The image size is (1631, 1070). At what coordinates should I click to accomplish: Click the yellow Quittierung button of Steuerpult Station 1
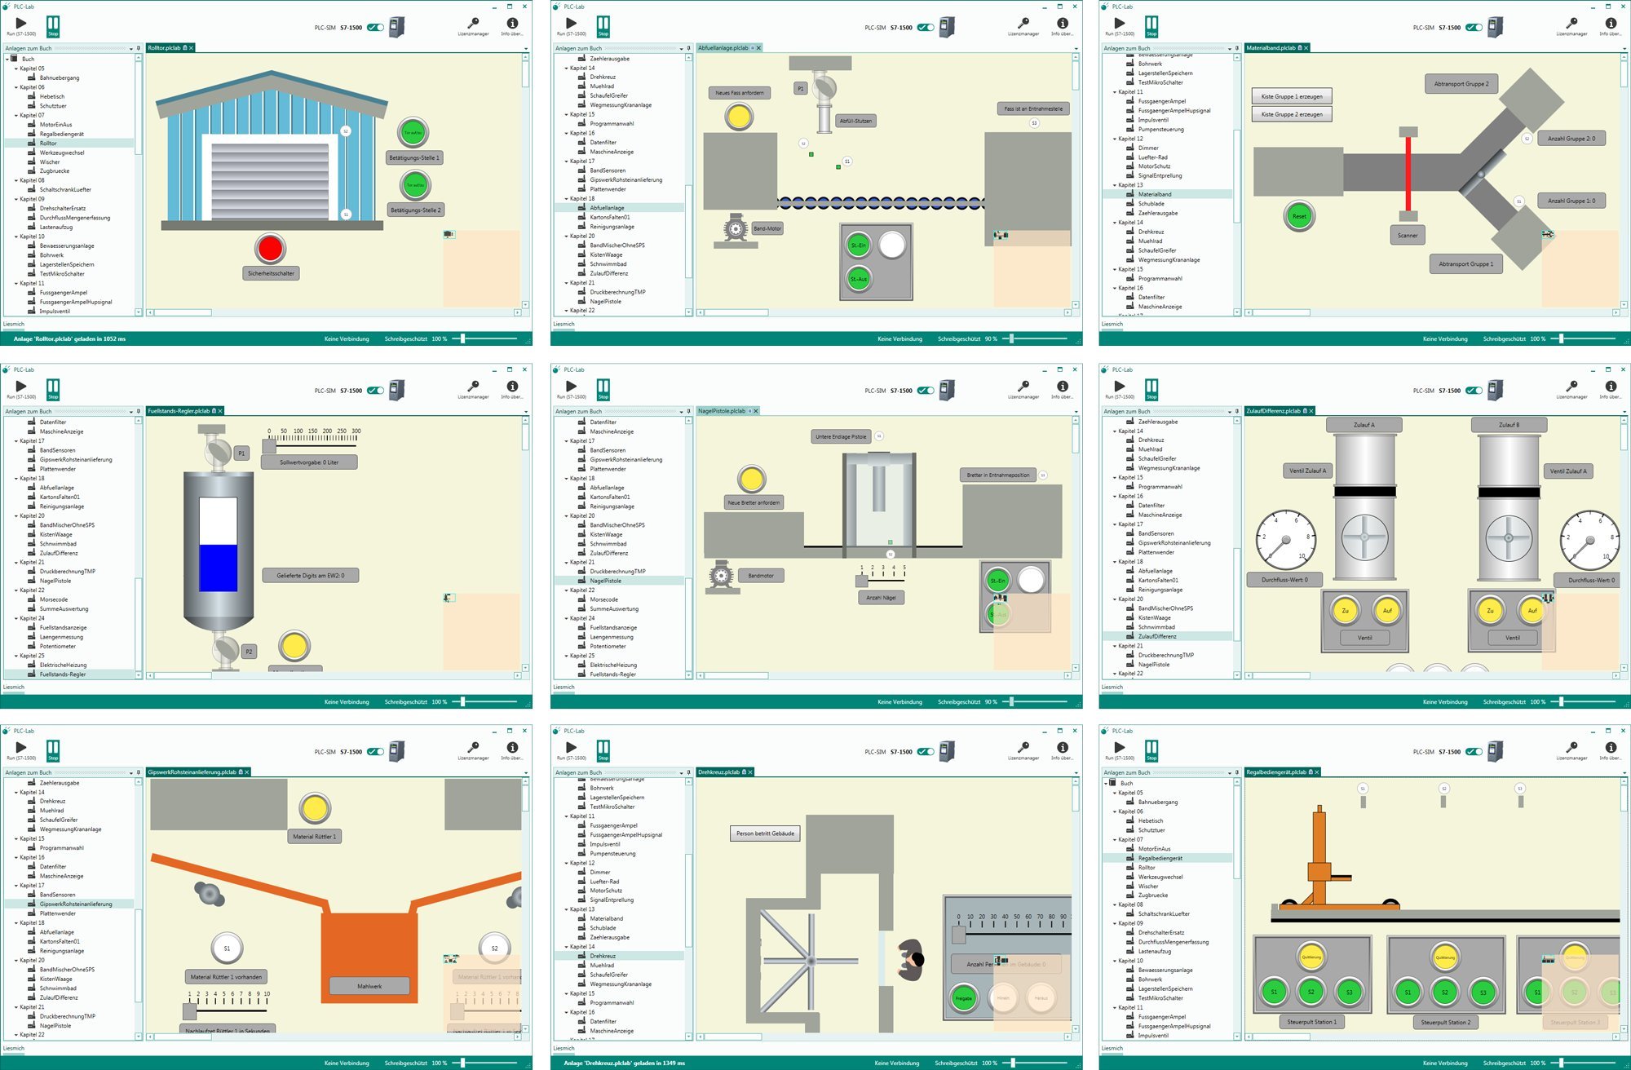coord(1311,957)
